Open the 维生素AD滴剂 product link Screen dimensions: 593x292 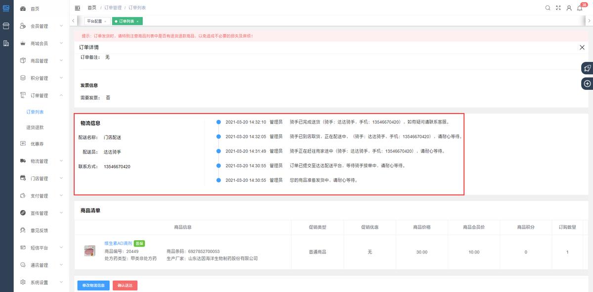click(x=118, y=244)
